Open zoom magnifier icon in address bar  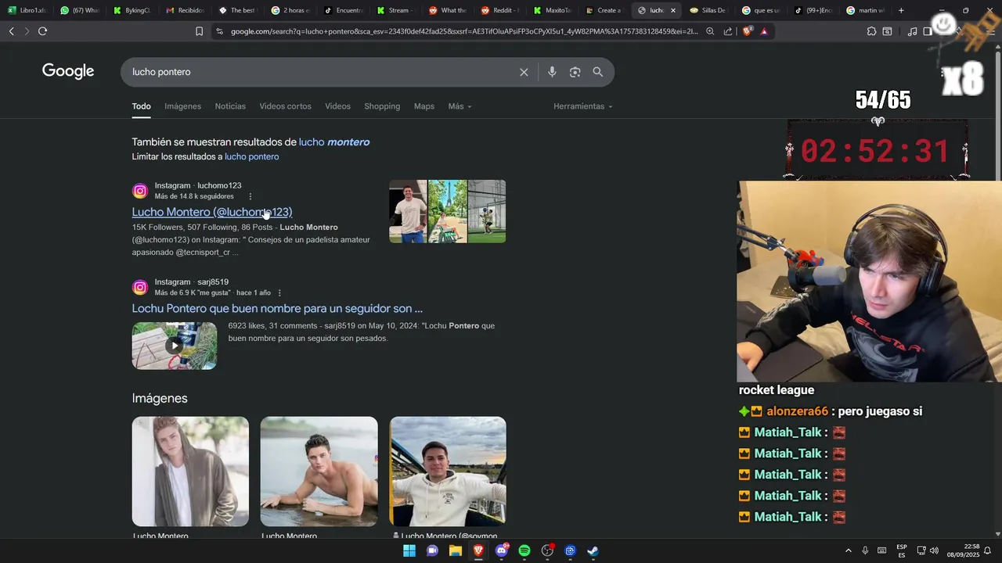(710, 31)
